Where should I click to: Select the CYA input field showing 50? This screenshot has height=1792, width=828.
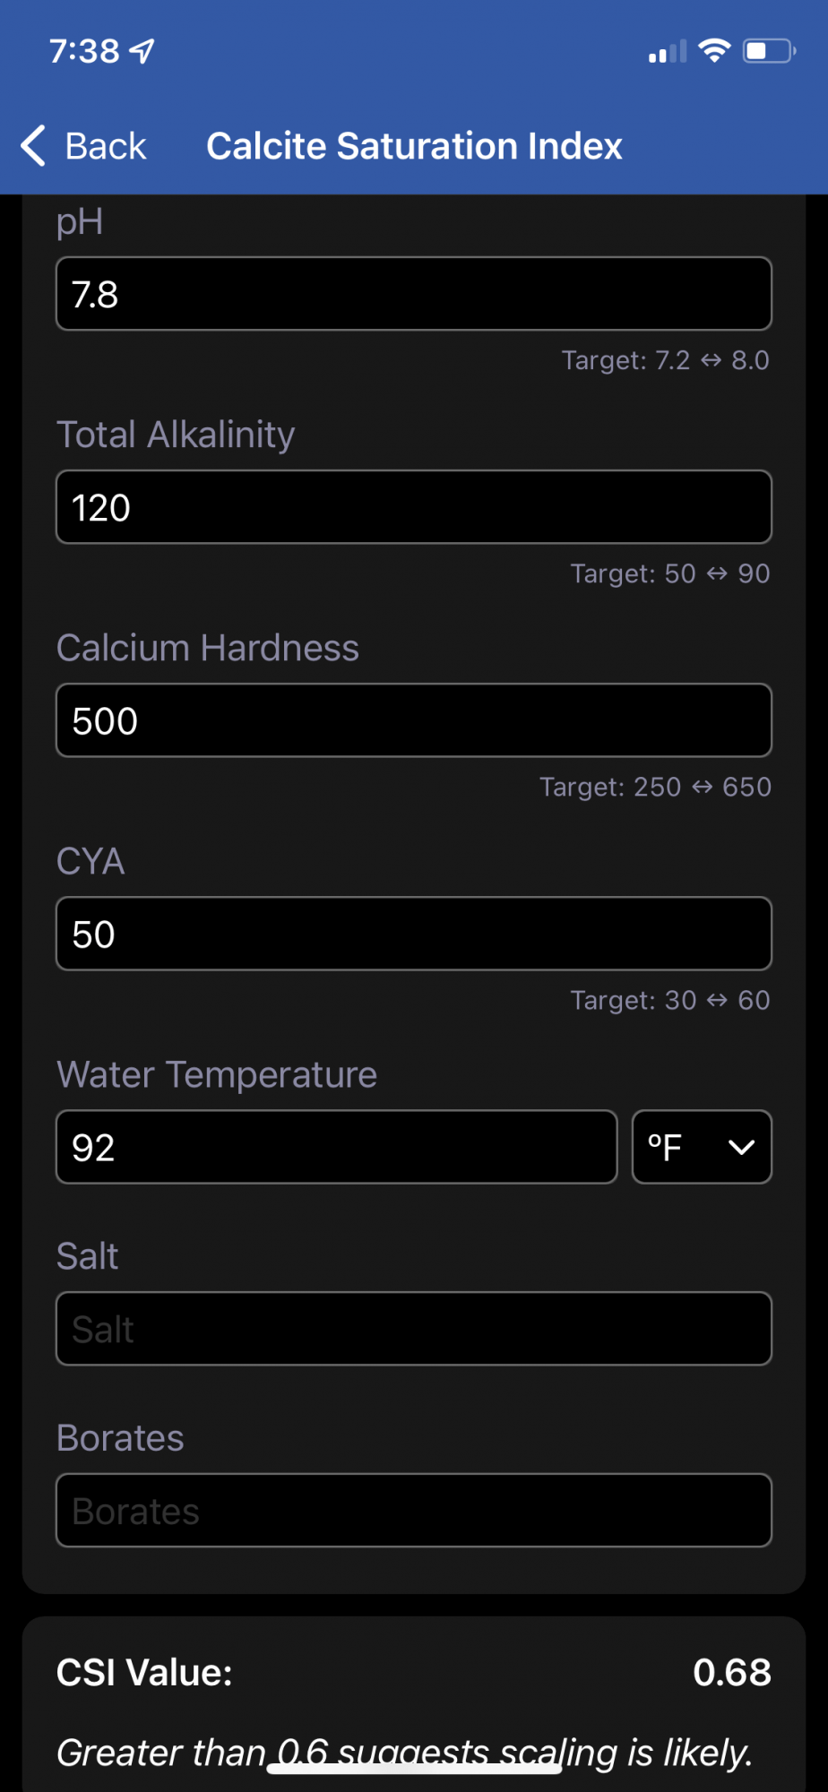coord(414,934)
